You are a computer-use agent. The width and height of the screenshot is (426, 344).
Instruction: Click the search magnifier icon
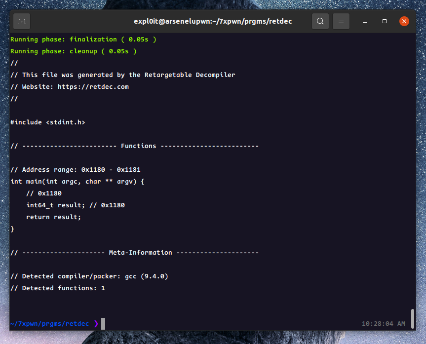coord(320,21)
